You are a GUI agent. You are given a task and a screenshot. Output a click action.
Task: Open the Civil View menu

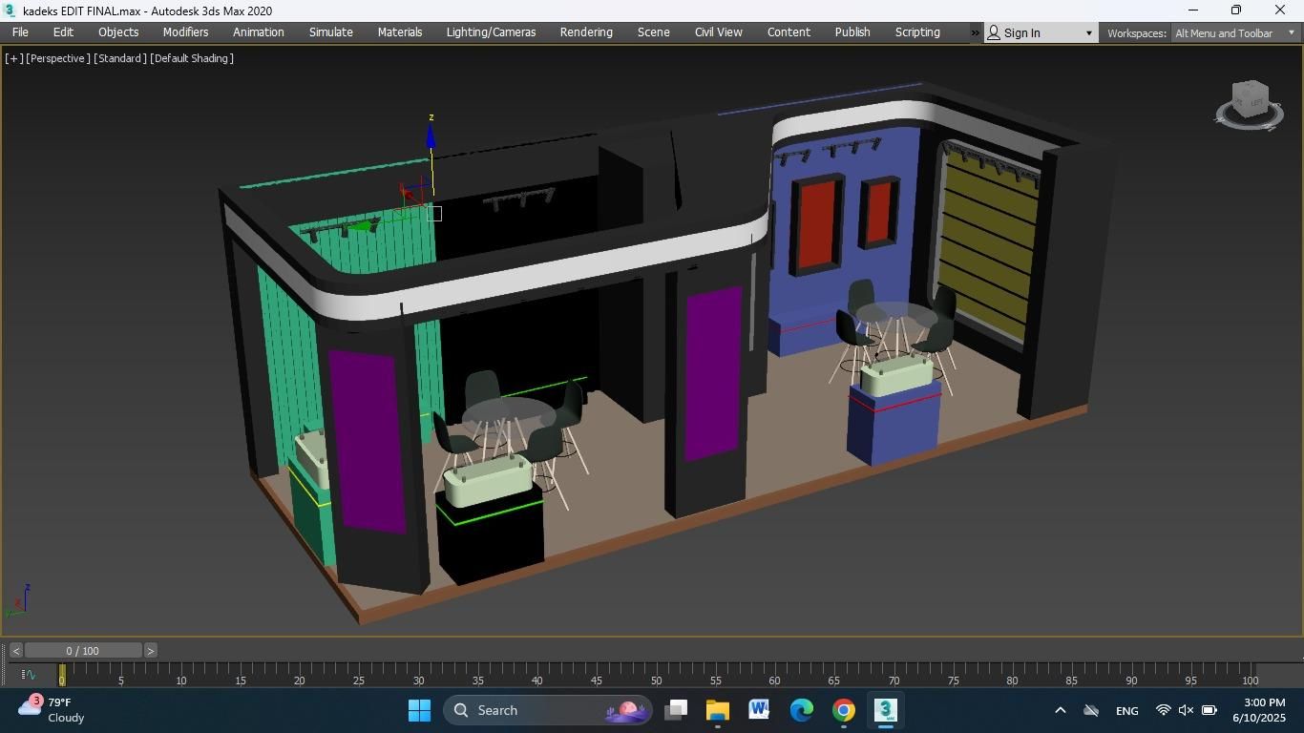pyautogui.click(x=718, y=32)
